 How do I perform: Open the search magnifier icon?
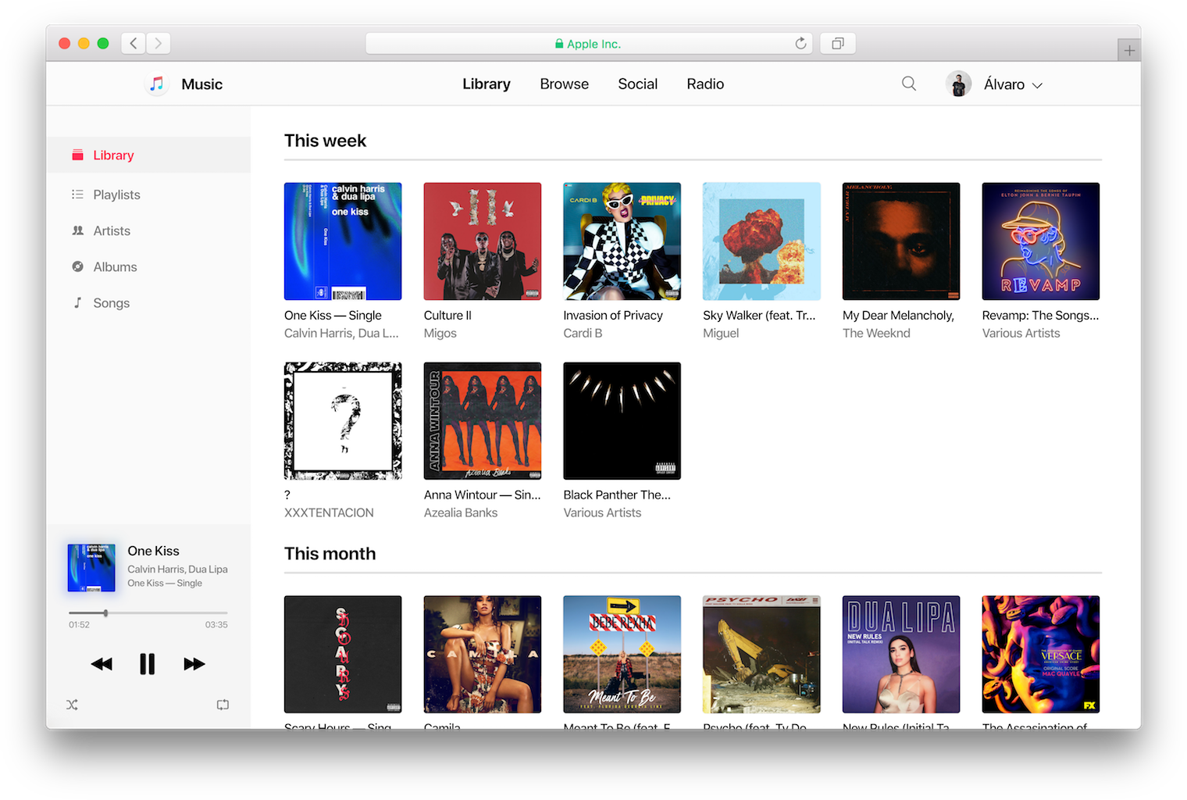pyautogui.click(x=909, y=84)
